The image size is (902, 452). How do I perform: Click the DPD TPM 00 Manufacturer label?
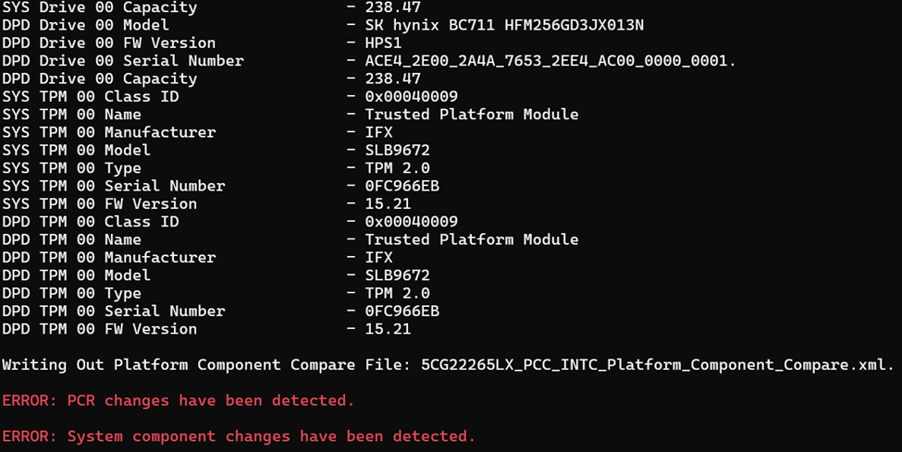click(x=109, y=258)
